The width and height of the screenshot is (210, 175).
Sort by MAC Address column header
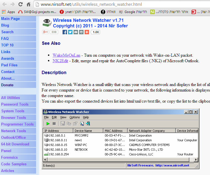(x=115, y=131)
